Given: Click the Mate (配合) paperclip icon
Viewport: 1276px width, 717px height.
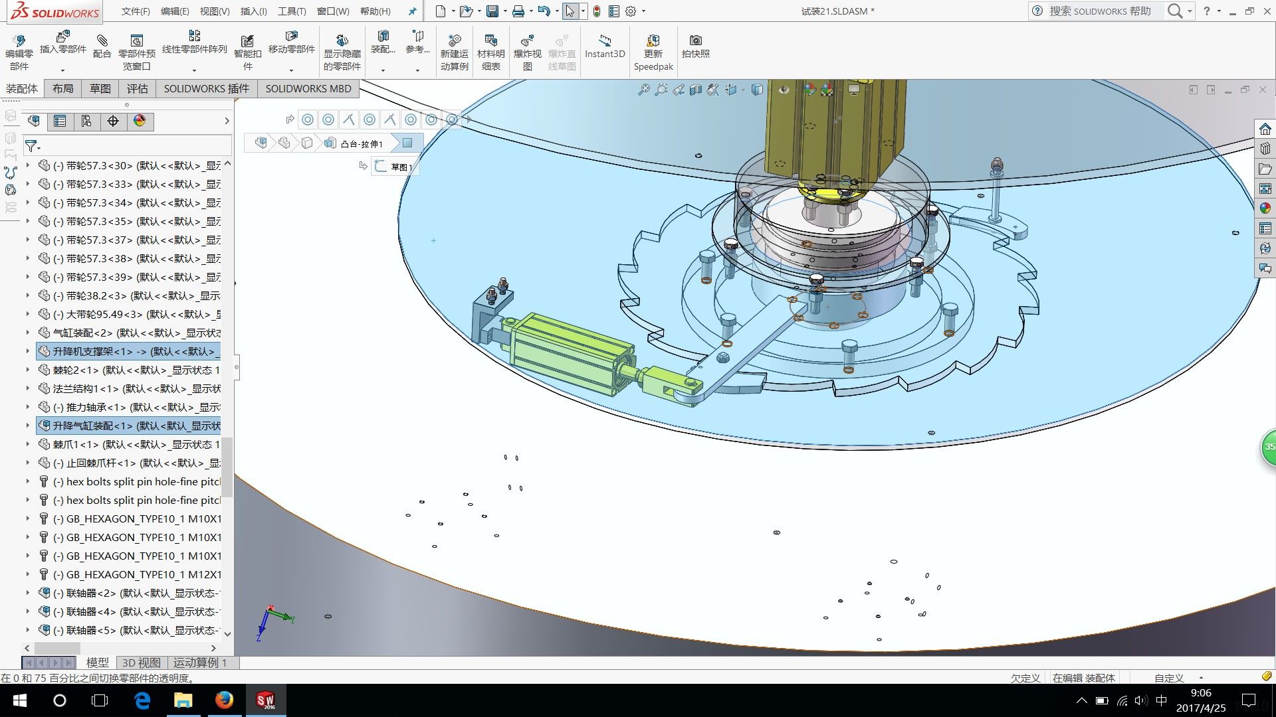Looking at the screenshot, I should [x=102, y=41].
